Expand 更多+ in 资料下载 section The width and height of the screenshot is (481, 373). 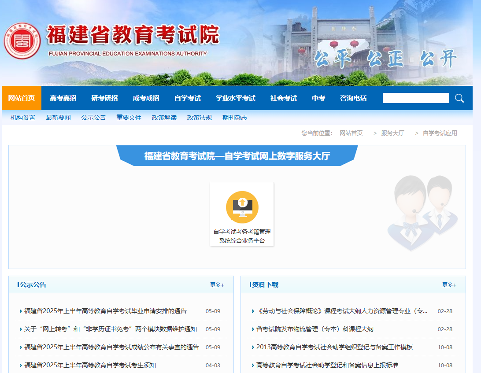pos(449,285)
